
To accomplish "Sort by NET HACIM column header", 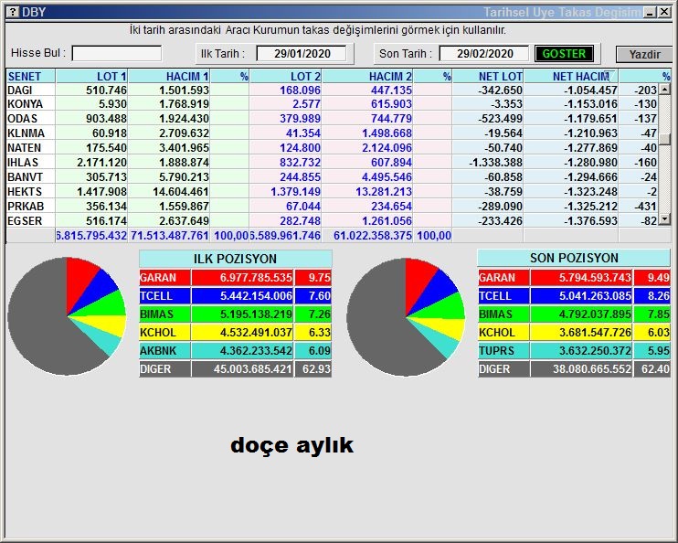I will click(571, 77).
